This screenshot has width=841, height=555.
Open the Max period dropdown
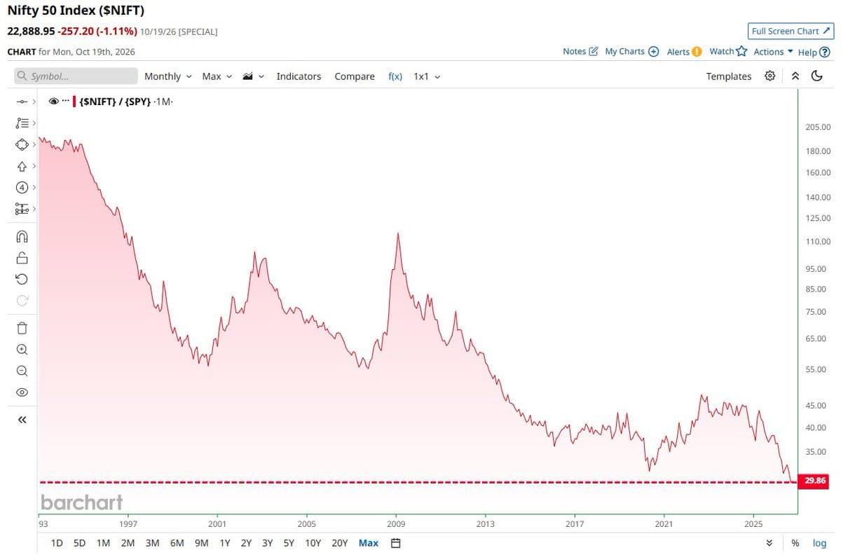pyautogui.click(x=217, y=76)
